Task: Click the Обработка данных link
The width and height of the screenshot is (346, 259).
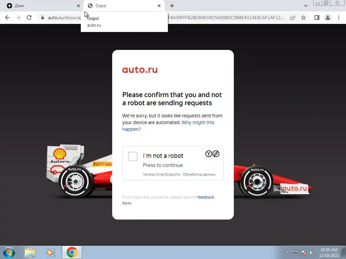Action: 199,174
